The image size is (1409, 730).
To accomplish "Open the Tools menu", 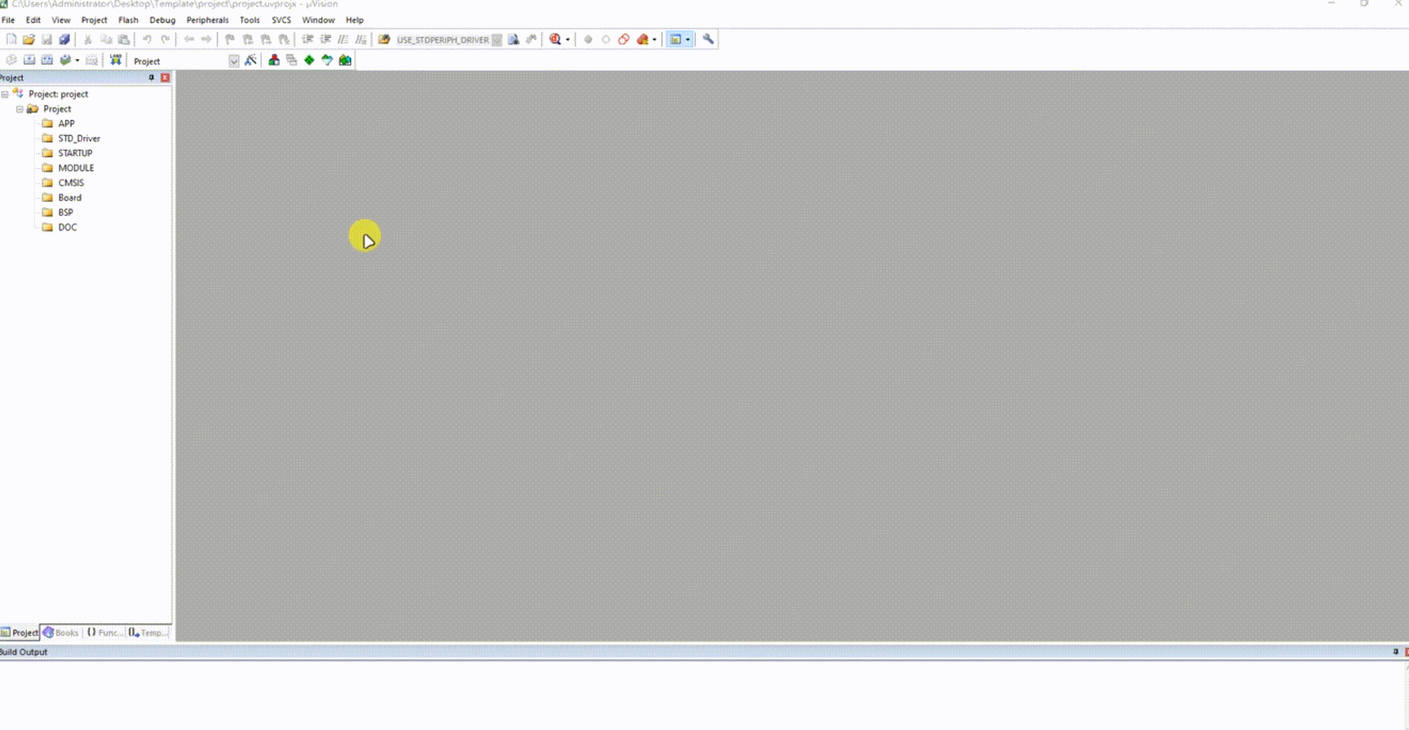I will (x=249, y=20).
